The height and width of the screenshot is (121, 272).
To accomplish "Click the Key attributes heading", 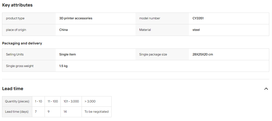I will pos(17,5).
